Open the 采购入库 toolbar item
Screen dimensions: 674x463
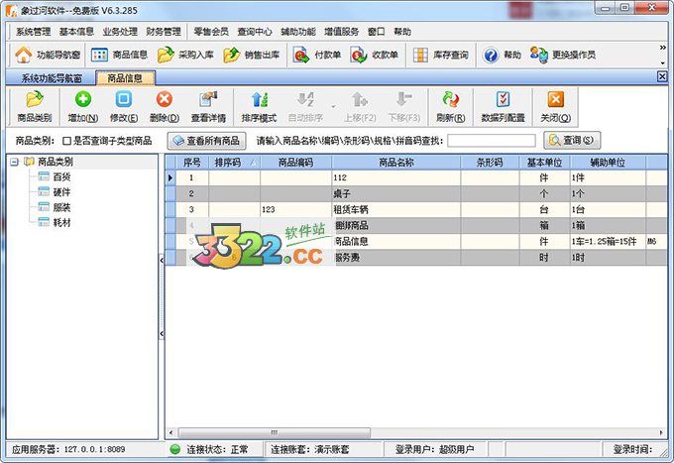[185, 56]
